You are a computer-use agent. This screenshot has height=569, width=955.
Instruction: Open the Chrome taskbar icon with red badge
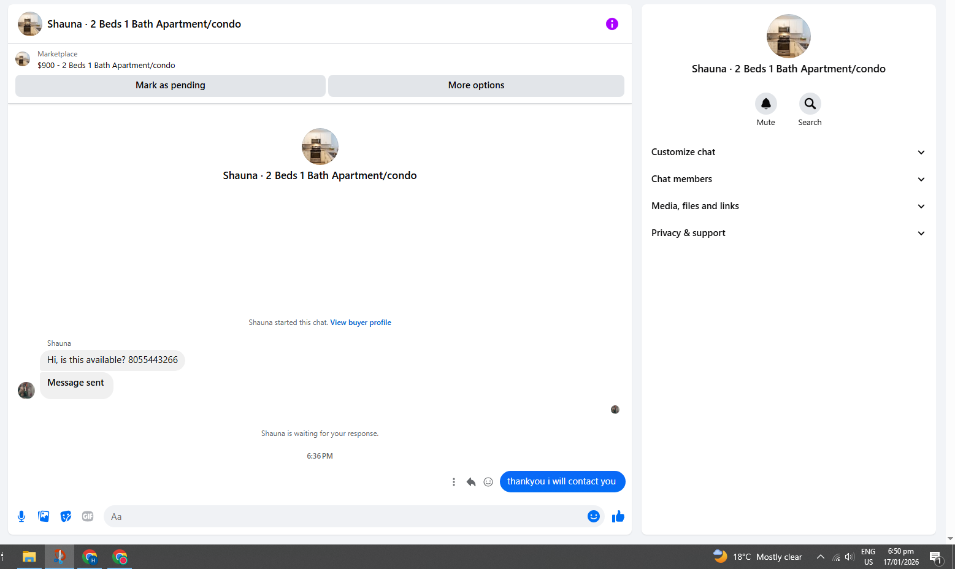tap(120, 557)
